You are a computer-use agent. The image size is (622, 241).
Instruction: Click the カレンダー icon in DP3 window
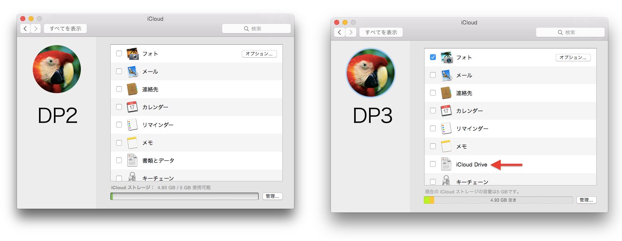pyautogui.click(x=446, y=111)
